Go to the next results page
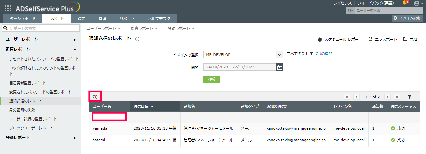 click(387, 97)
